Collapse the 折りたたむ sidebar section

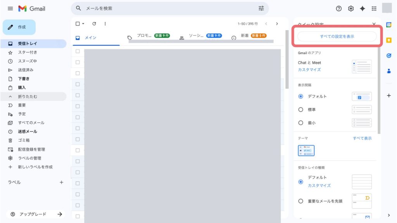tap(28, 96)
